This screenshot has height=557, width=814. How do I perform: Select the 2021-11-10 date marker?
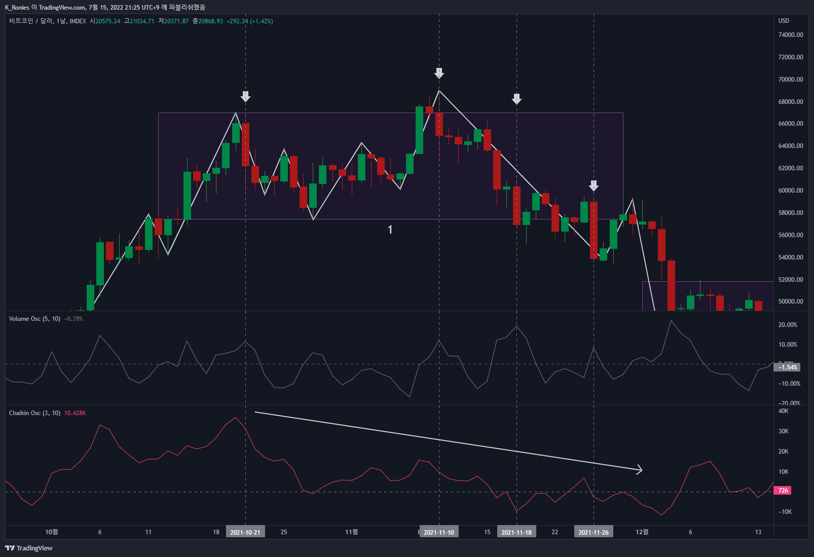(439, 532)
